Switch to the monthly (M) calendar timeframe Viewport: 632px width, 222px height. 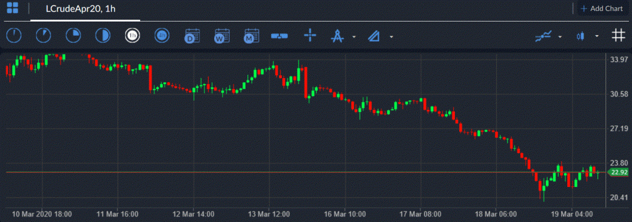251,36
